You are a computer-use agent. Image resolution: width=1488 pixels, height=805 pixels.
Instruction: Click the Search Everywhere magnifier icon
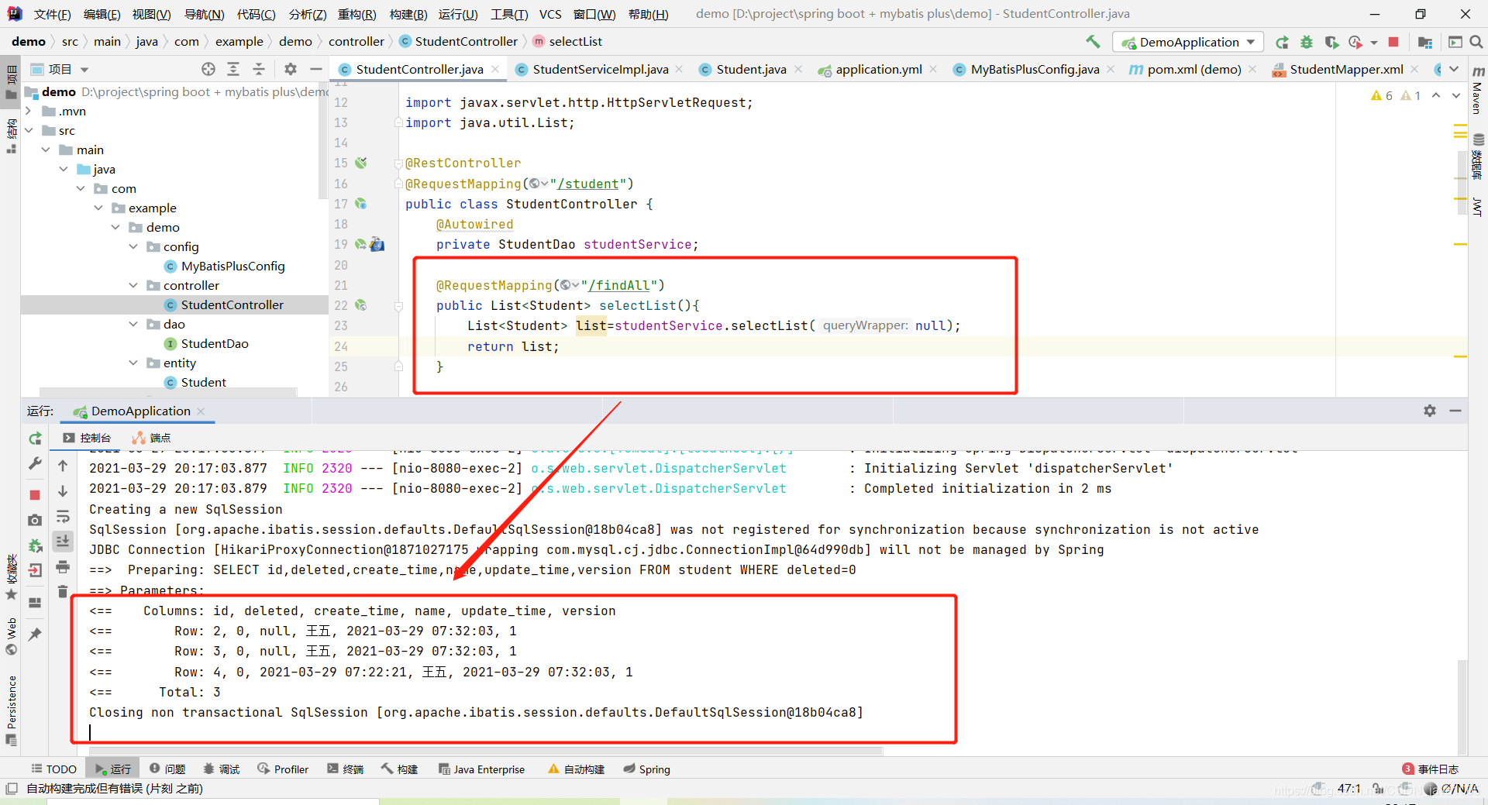(1476, 42)
